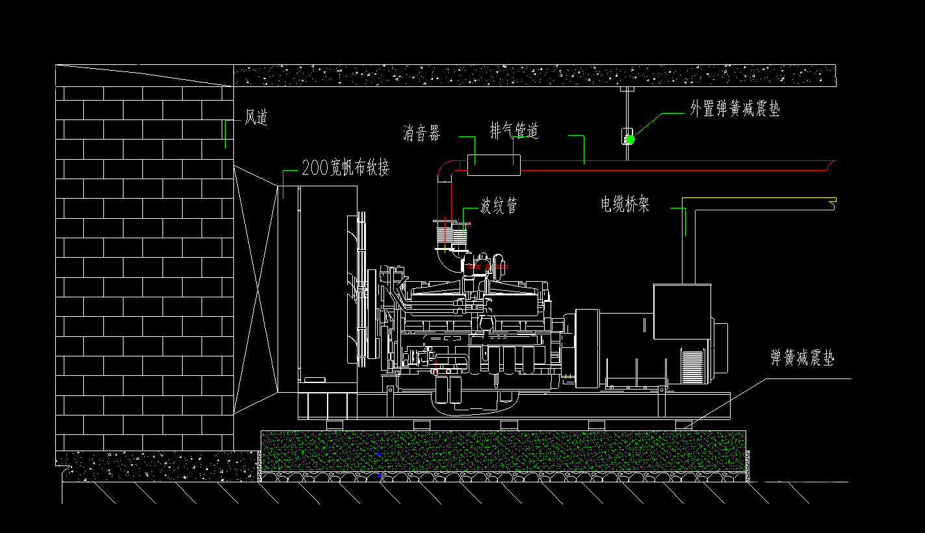The width and height of the screenshot is (925, 533).
Task: Click the green dot on the hanger damper
Action: coord(630,139)
